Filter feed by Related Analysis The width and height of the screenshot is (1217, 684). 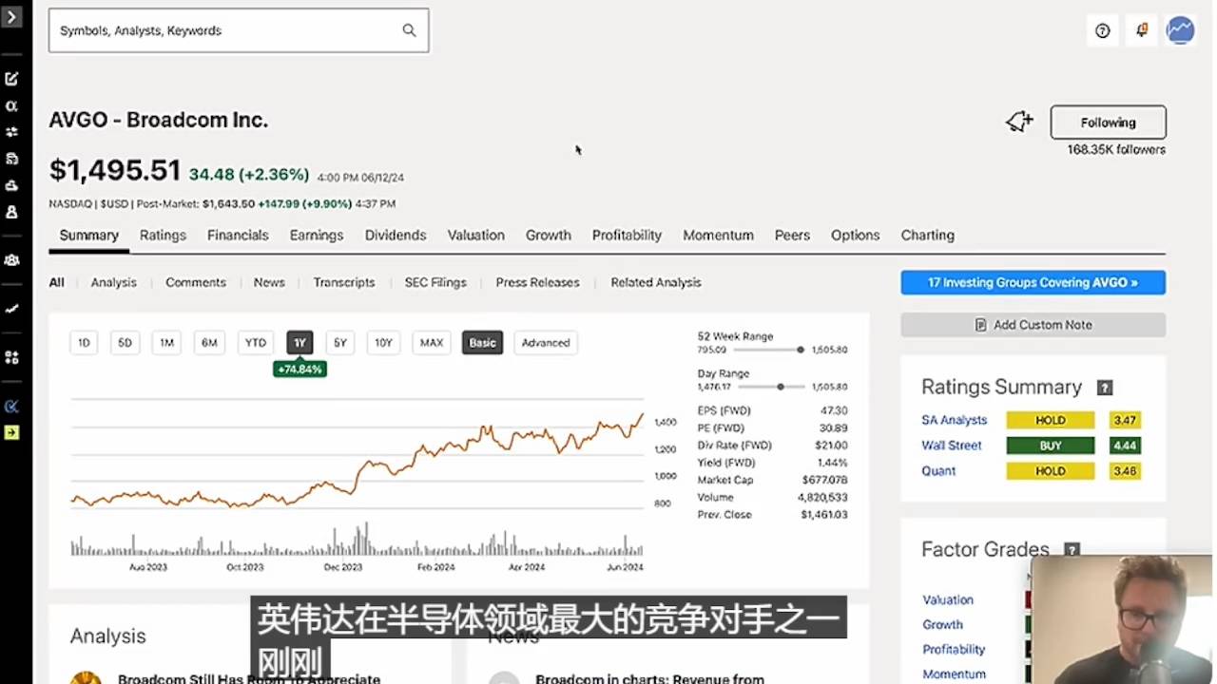click(x=656, y=282)
